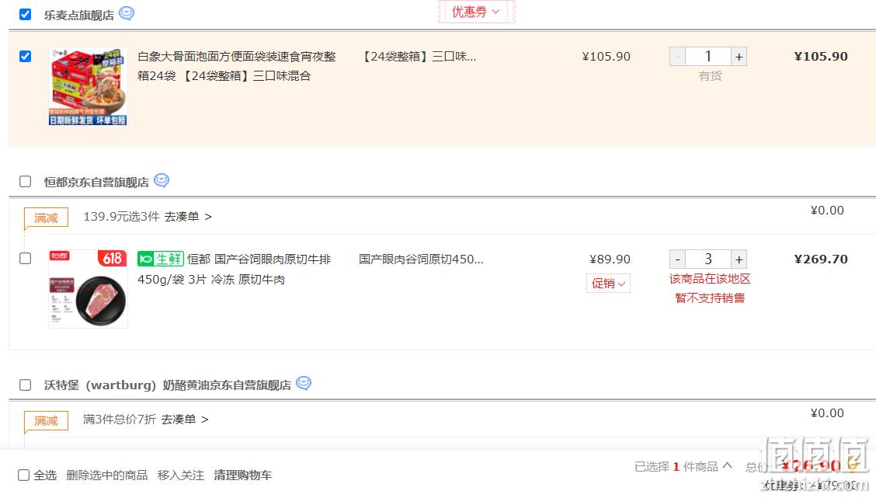
Task: Select the 恒都 牛排 item checkbox
Action: [x=25, y=259]
